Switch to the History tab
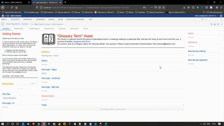Image resolution: width=224 pixels, height=126 pixels. tap(86, 29)
